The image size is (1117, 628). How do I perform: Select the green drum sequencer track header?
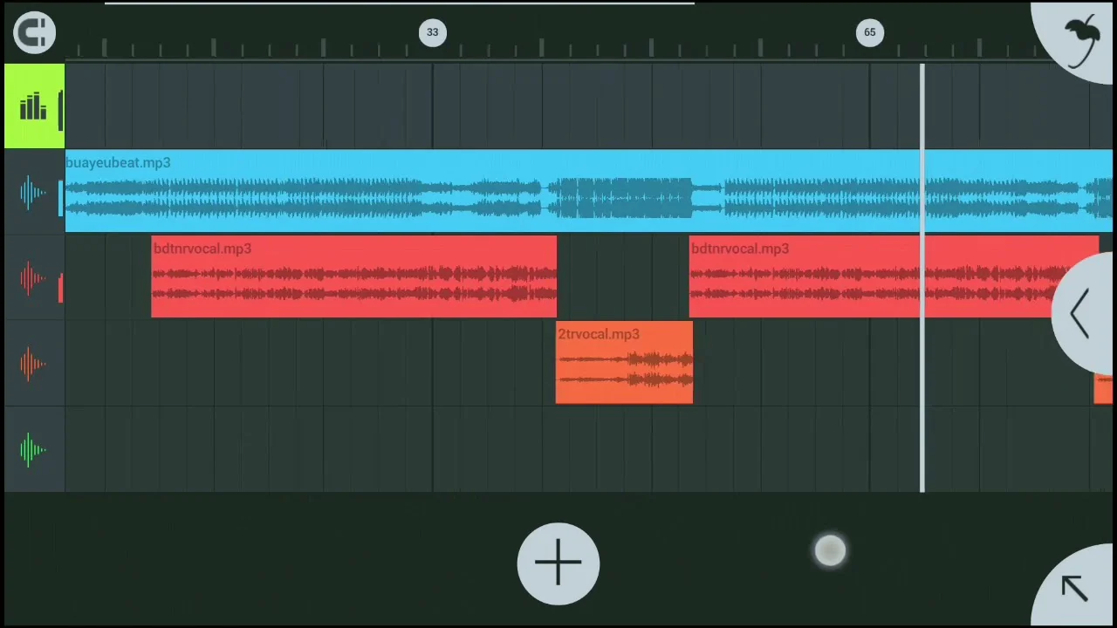pos(33,106)
